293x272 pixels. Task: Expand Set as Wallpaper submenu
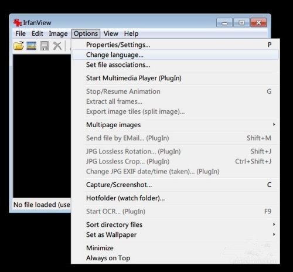tap(175, 234)
